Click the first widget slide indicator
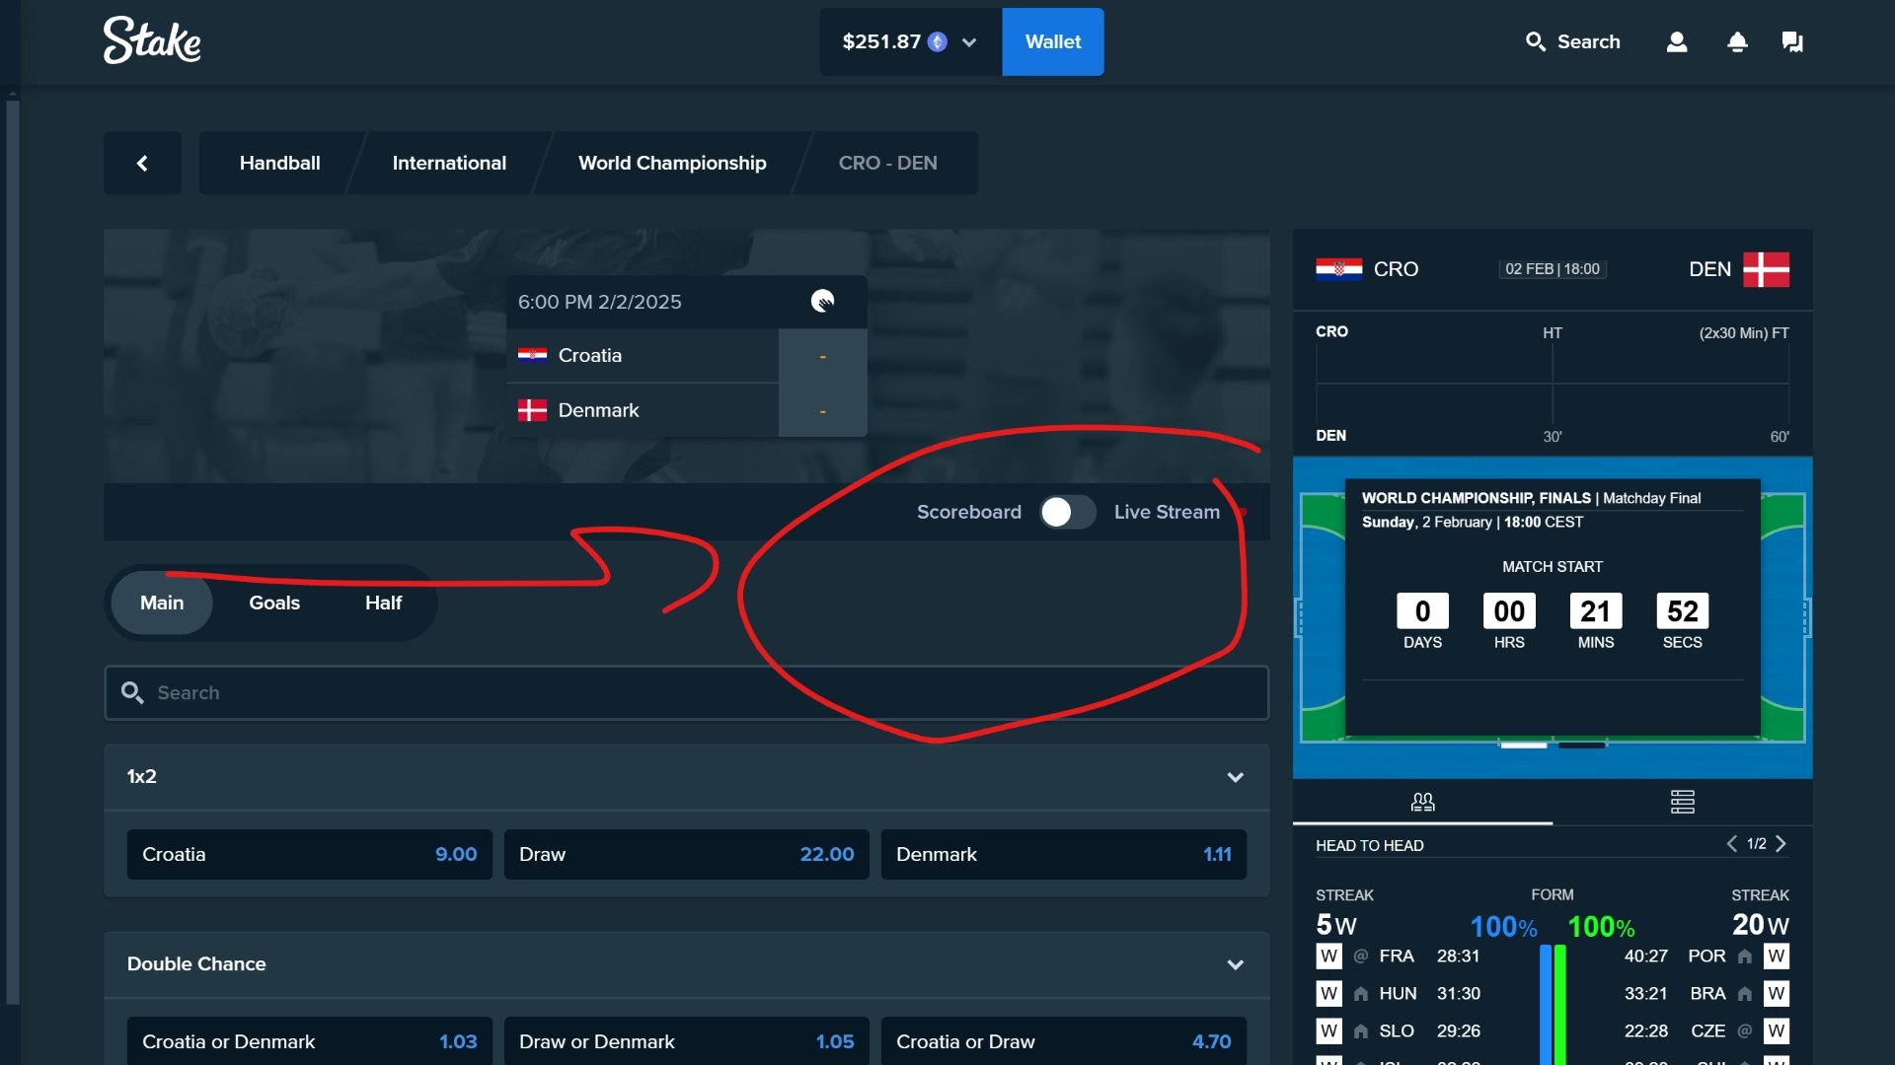 pyautogui.click(x=1523, y=745)
